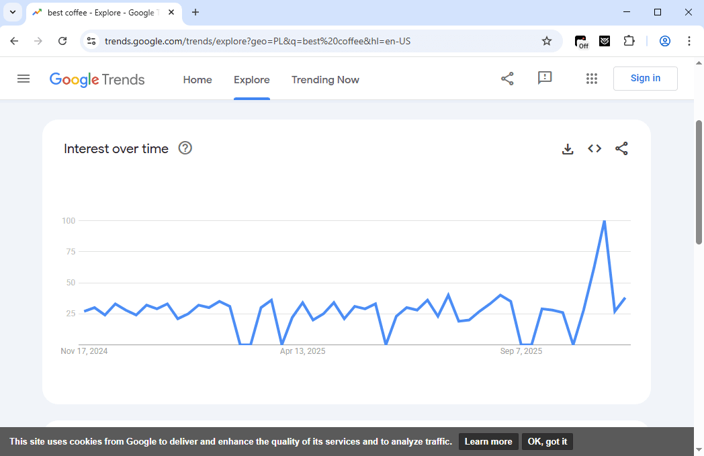The image size is (704, 456).
Task: Switch to Trending Now tab
Action: (325, 80)
